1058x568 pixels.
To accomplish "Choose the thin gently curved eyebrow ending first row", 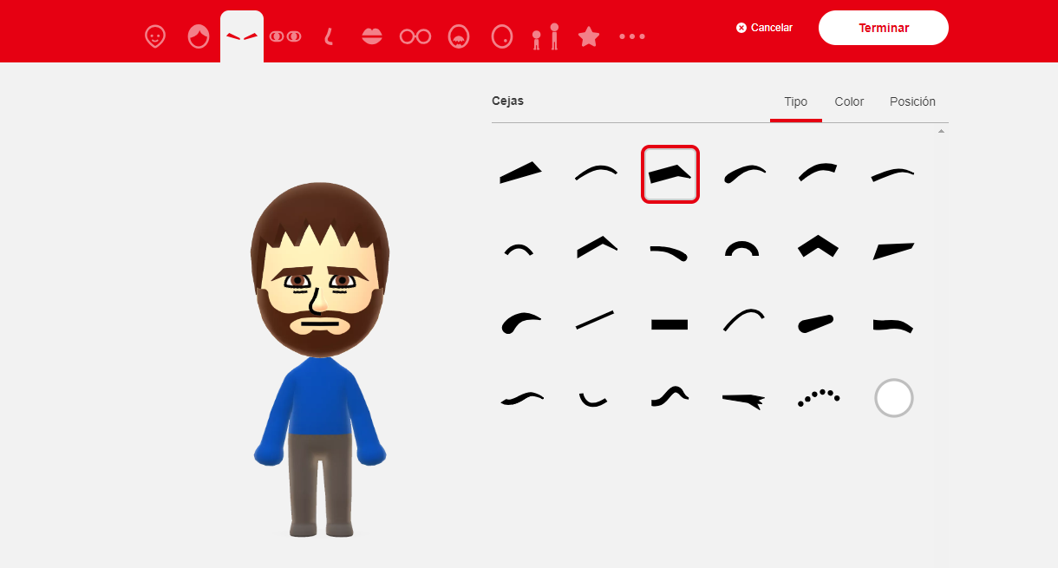I will point(894,173).
